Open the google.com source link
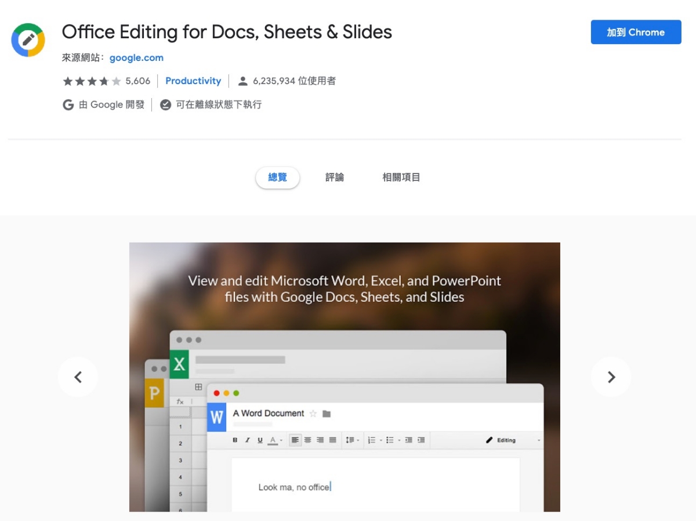The width and height of the screenshot is (696, 521). click(136, 57)
